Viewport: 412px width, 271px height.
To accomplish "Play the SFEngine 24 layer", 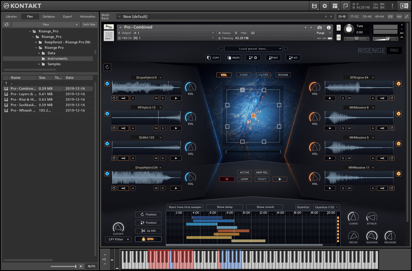I will click(330, 98).
